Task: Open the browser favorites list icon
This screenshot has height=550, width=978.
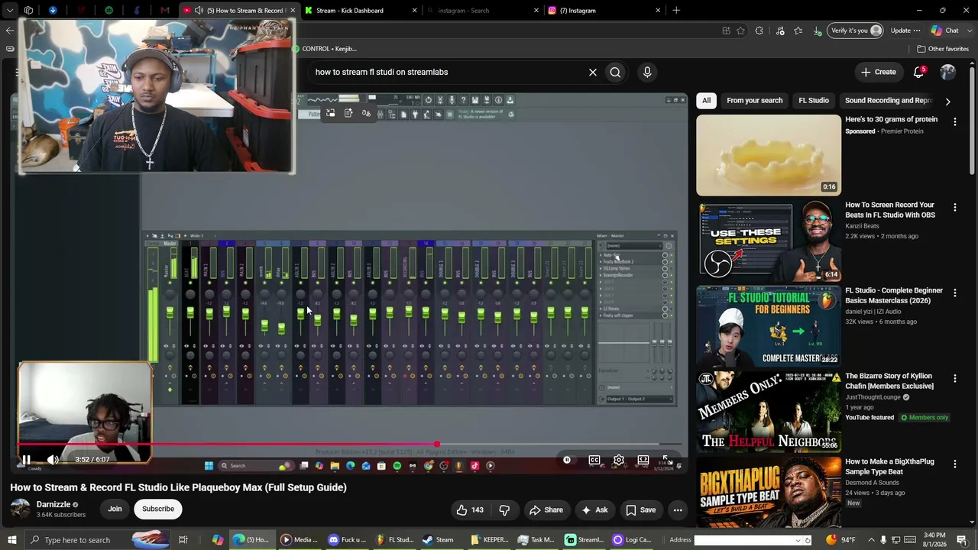Action: [798, 31]
